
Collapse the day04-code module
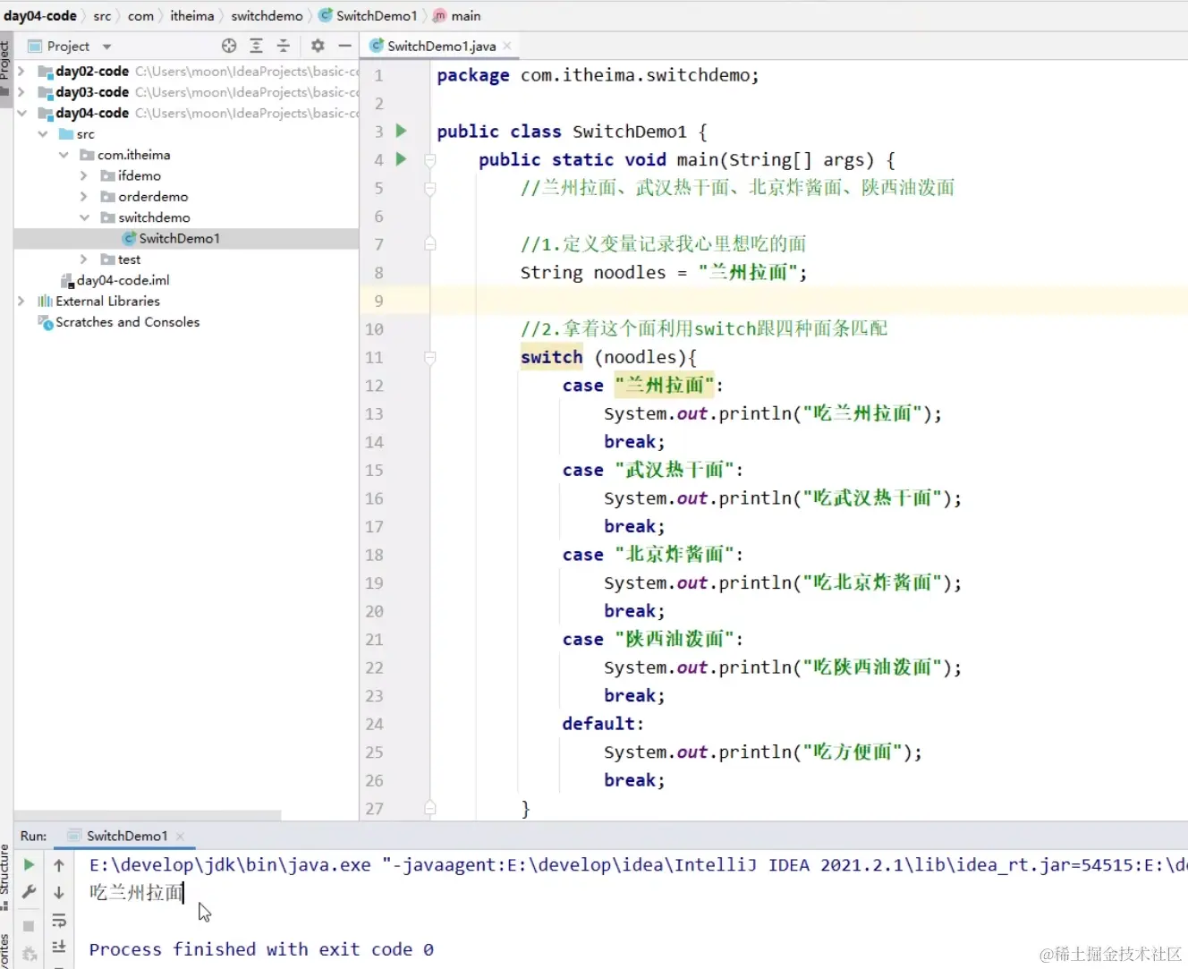pos(21,114)
